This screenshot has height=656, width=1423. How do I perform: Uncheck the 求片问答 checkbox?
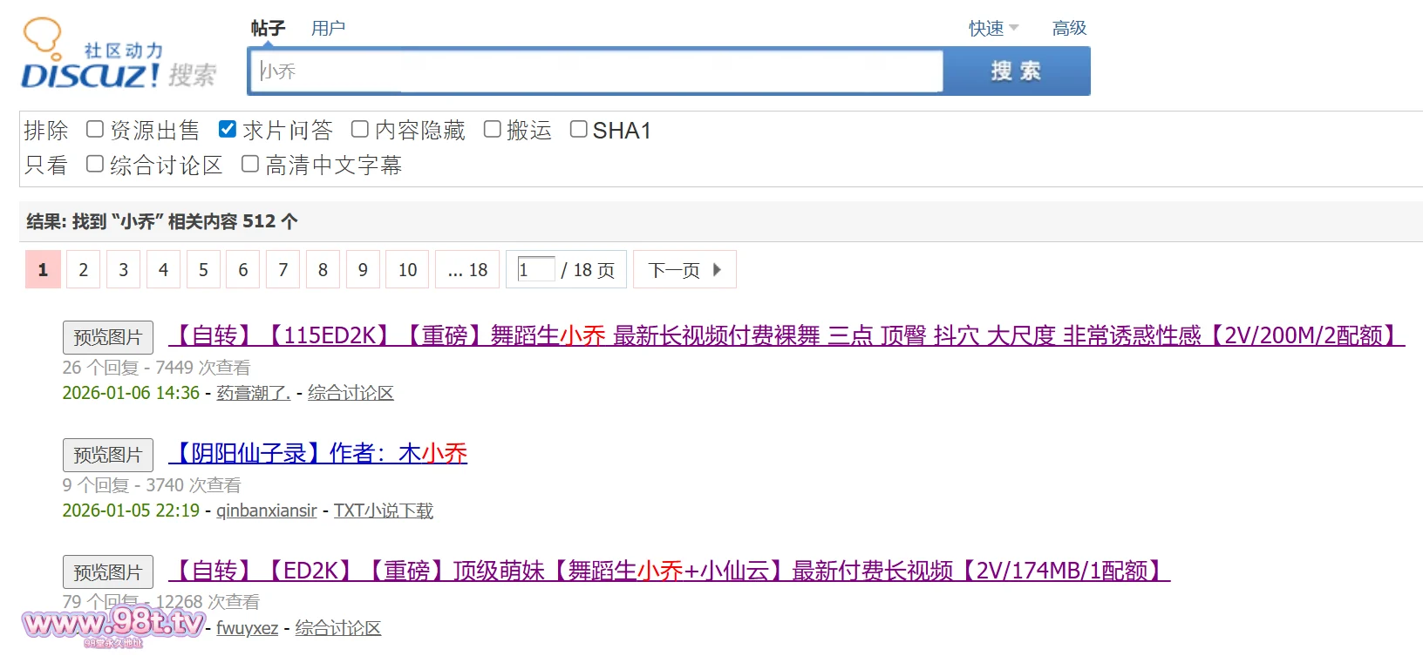[x=228, y=130]
